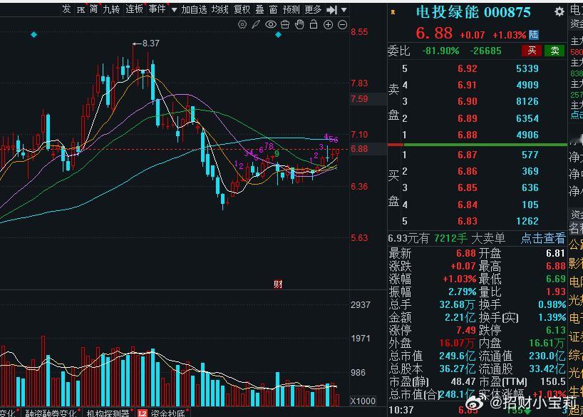Click the cyan diamond marker near 8.55
Image resolution: width=583 pixels, height=417 pixels.
coord(278,35)
